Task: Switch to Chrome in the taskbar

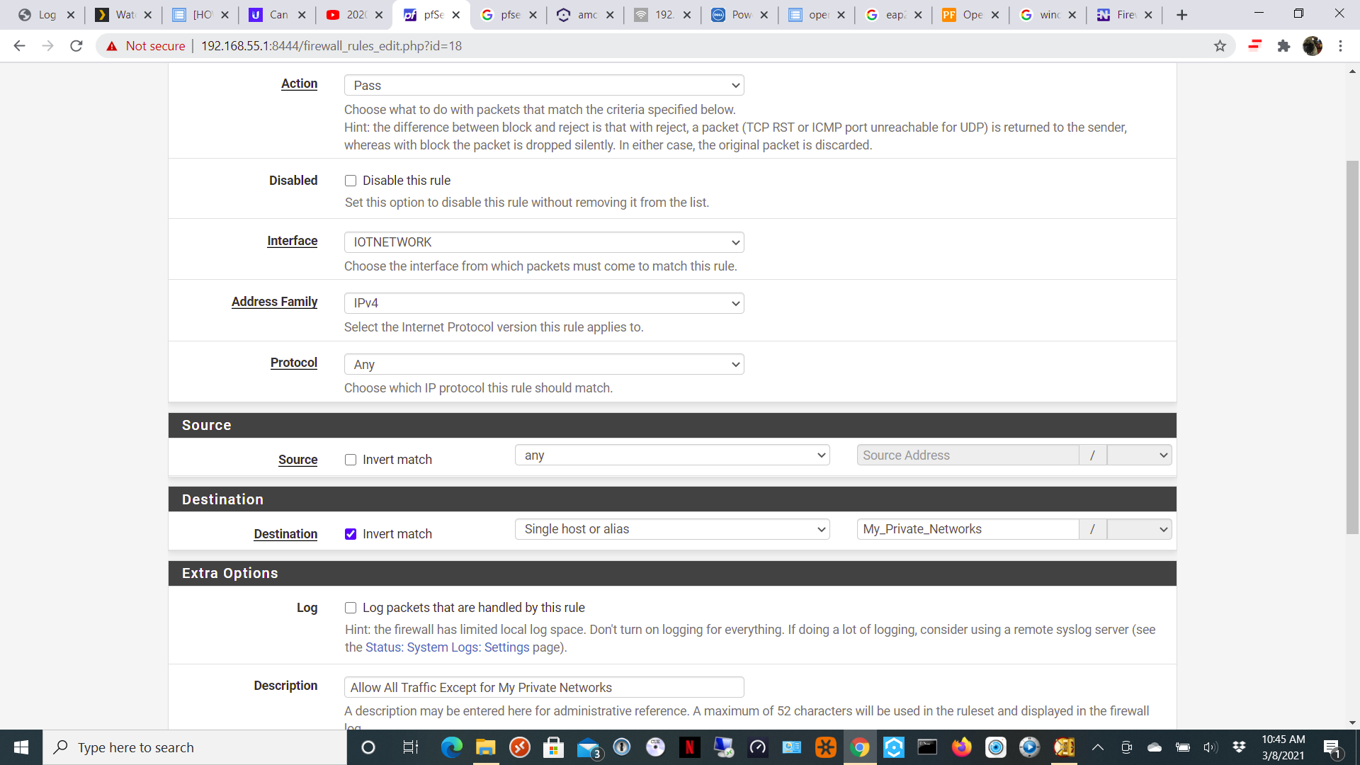Action: tap(860, 747)
